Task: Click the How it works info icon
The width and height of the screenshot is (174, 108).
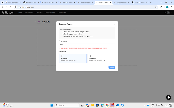Action: [61, 29]
